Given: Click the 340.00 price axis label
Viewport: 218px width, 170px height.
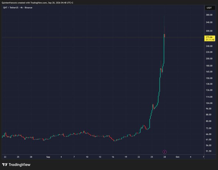Looking at the screenshot, I should [x=209, y=22].
